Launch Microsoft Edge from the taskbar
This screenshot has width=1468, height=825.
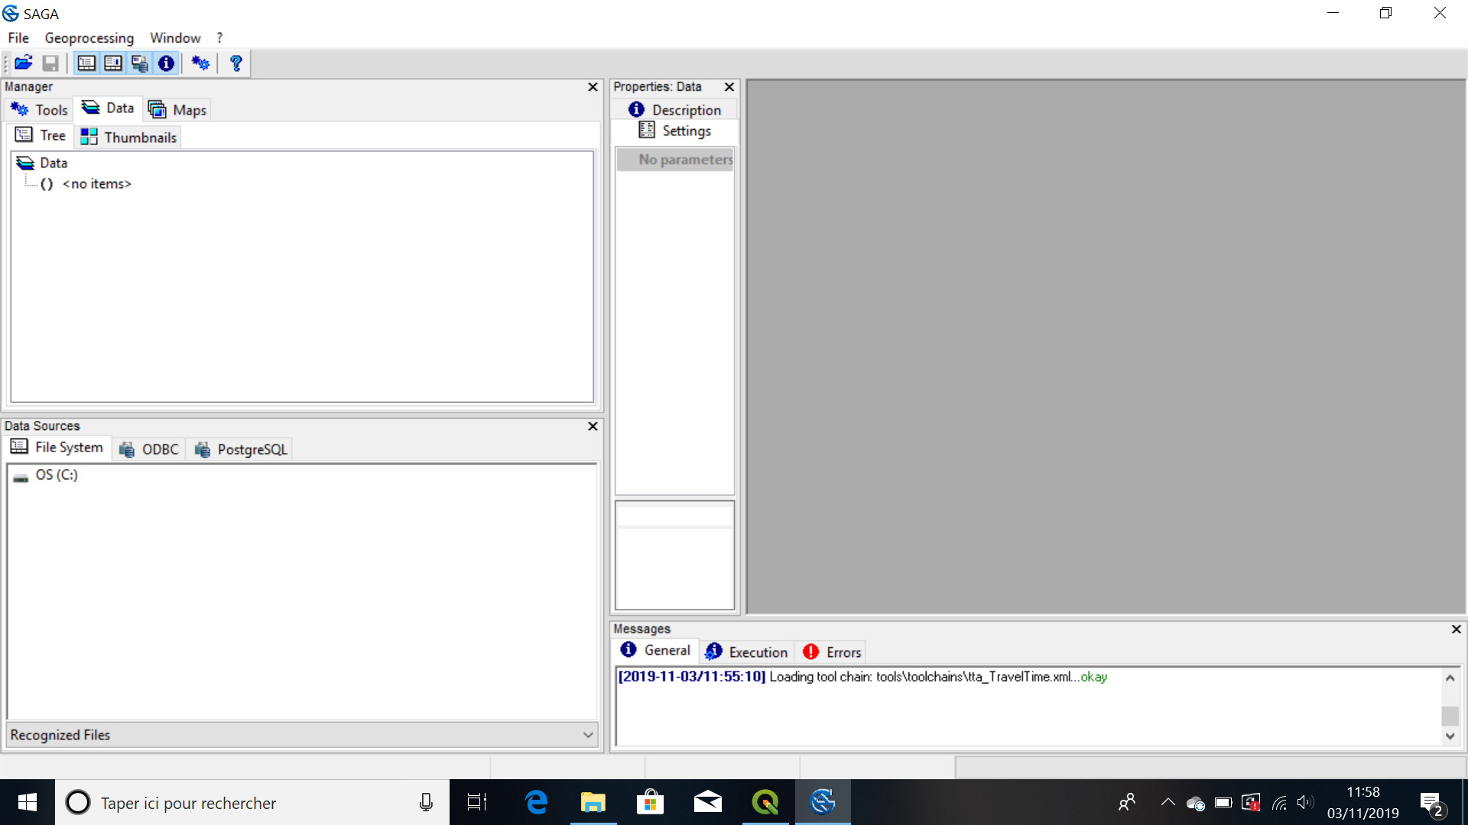click(x=536, y=802)
